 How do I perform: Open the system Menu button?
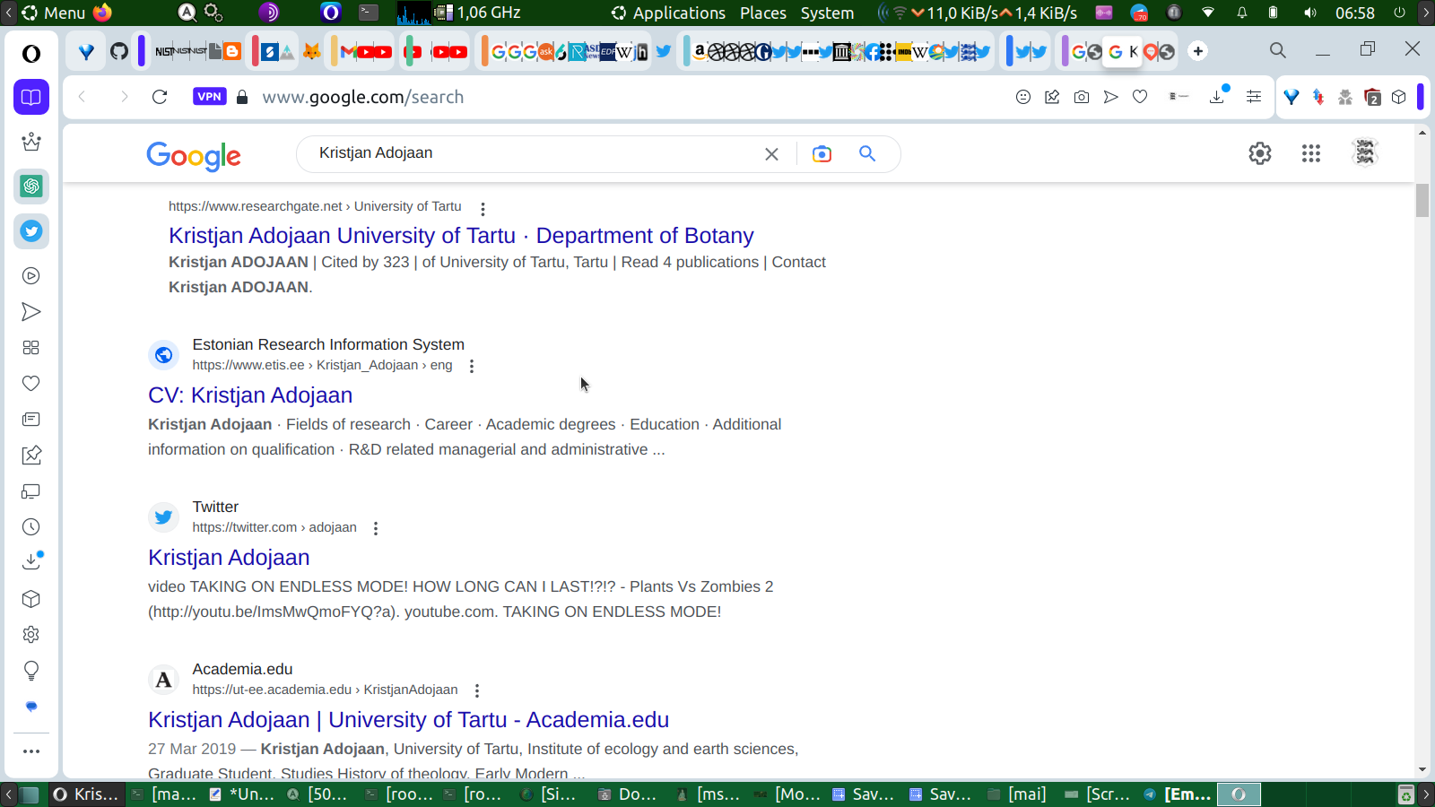54,13
